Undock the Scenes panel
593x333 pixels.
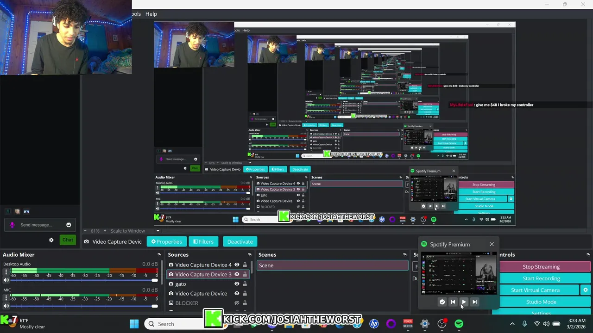404,255
